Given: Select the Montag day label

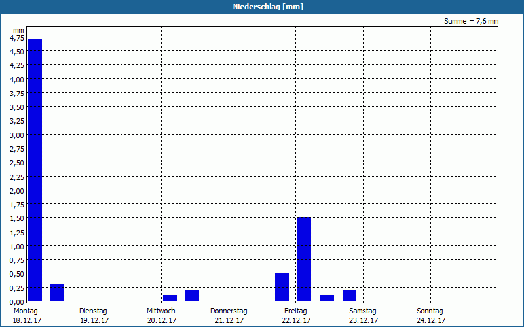Looking at the screenshot, I should click(x=26, y=311).
